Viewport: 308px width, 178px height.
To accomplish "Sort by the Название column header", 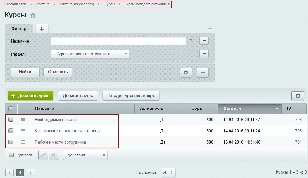I will coord(82,109).
